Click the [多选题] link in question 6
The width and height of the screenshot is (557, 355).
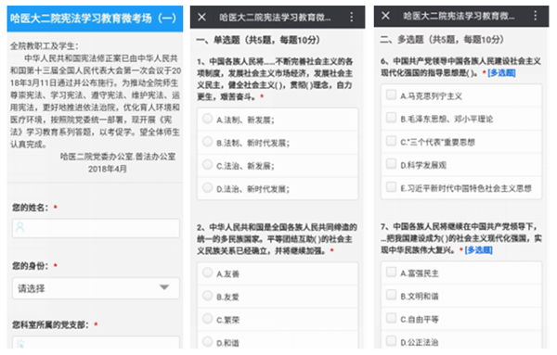[501, 72]
